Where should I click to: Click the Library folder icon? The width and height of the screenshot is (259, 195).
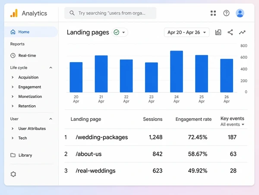[x=13, y=155]
